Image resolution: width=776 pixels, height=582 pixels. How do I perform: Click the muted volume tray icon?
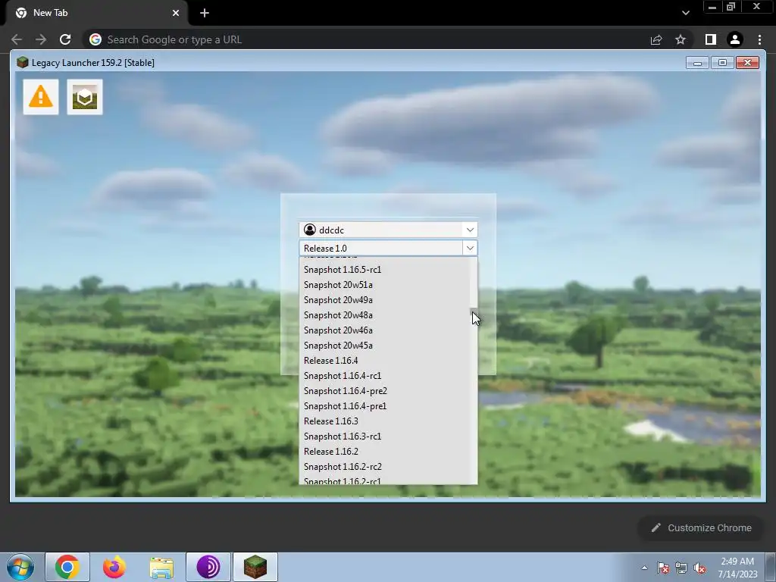tap(699, 568)
